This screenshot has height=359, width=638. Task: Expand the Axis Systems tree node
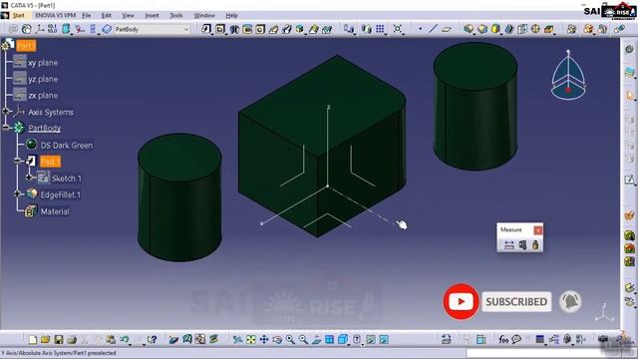[x=5, y=111]
